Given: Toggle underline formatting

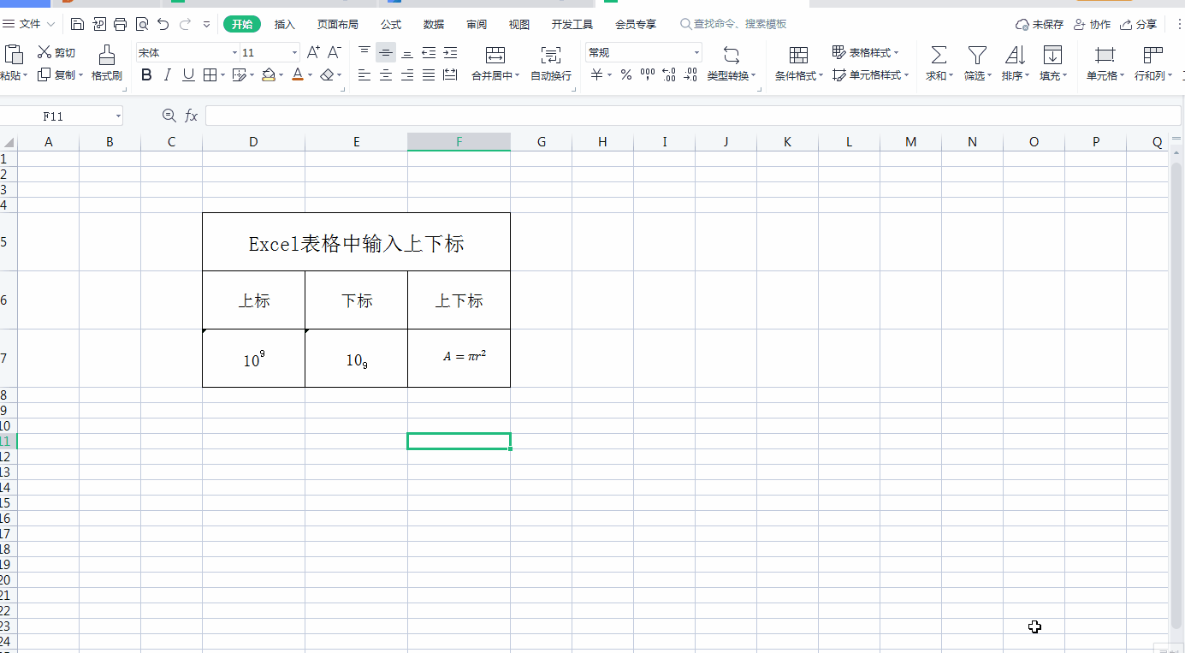Looking at the screenshot, I should pyautogui.click(x=188, y=74).
